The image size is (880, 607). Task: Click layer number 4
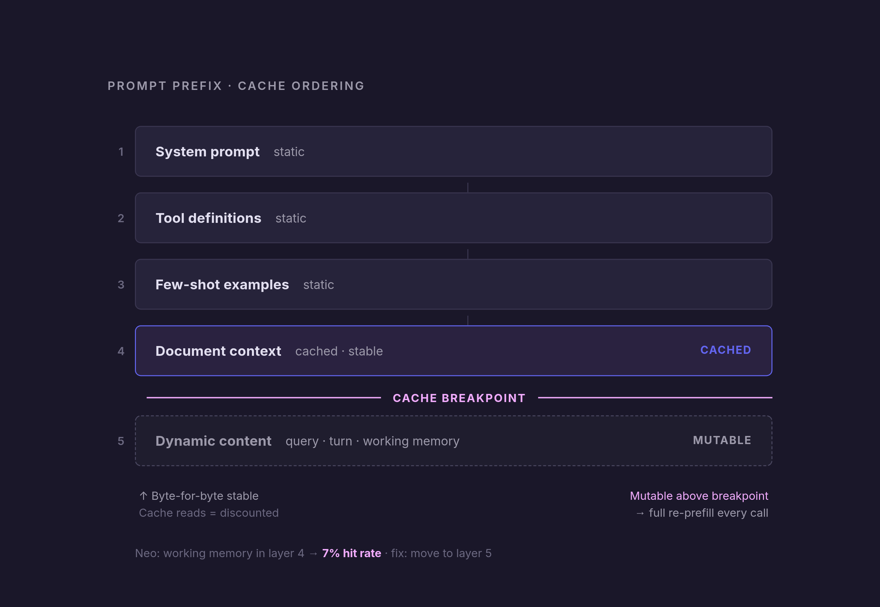point(121,351)
